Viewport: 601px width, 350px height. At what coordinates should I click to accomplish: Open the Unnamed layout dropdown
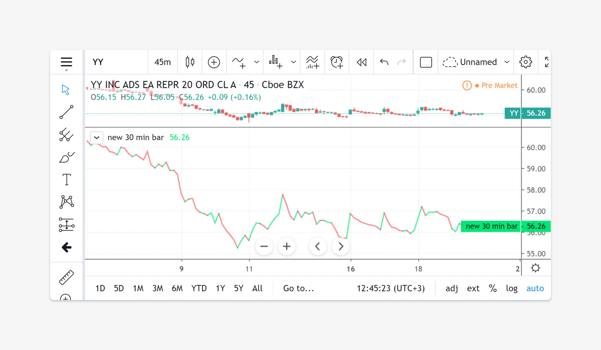pos(507,62)
